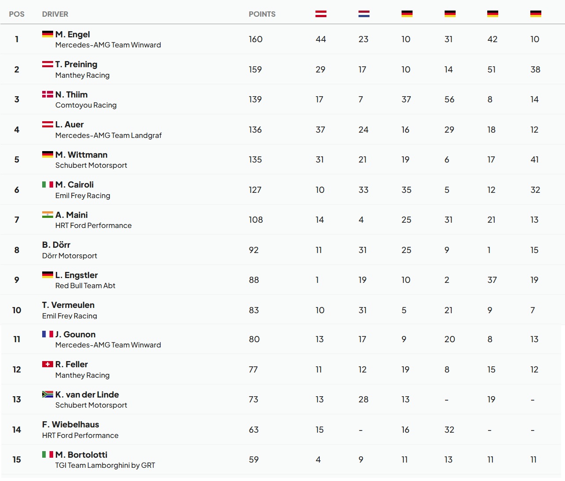Click the Indian flag beside A. Maini
Screen dimensions: 565x481
(x=47, y=214)
